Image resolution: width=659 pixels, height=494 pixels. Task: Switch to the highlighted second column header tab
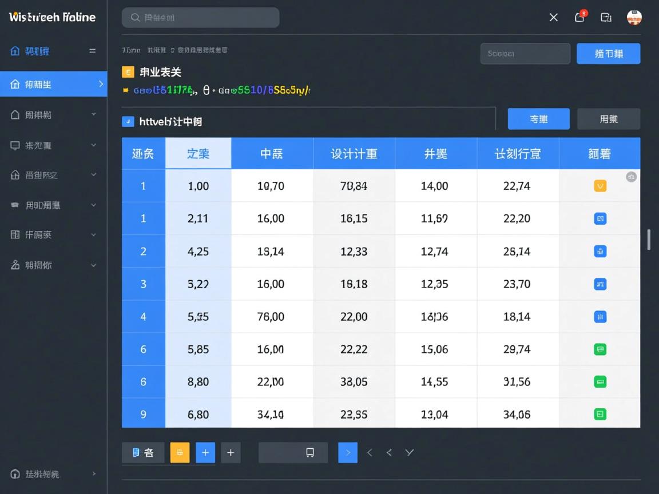point(198,153)
